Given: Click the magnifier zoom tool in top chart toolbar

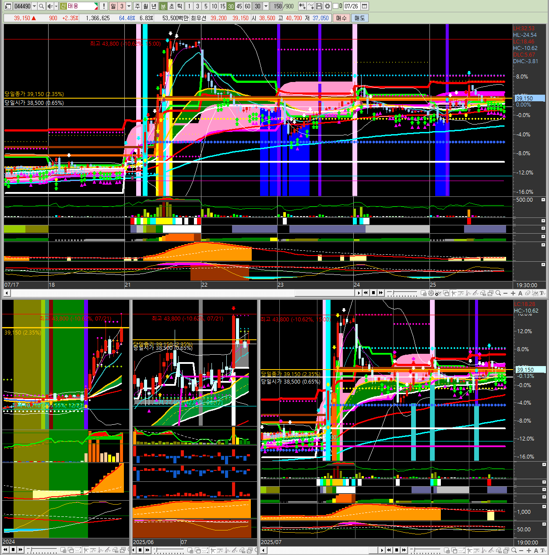Looking at the screenshot, I should click(x=498, y=293).
